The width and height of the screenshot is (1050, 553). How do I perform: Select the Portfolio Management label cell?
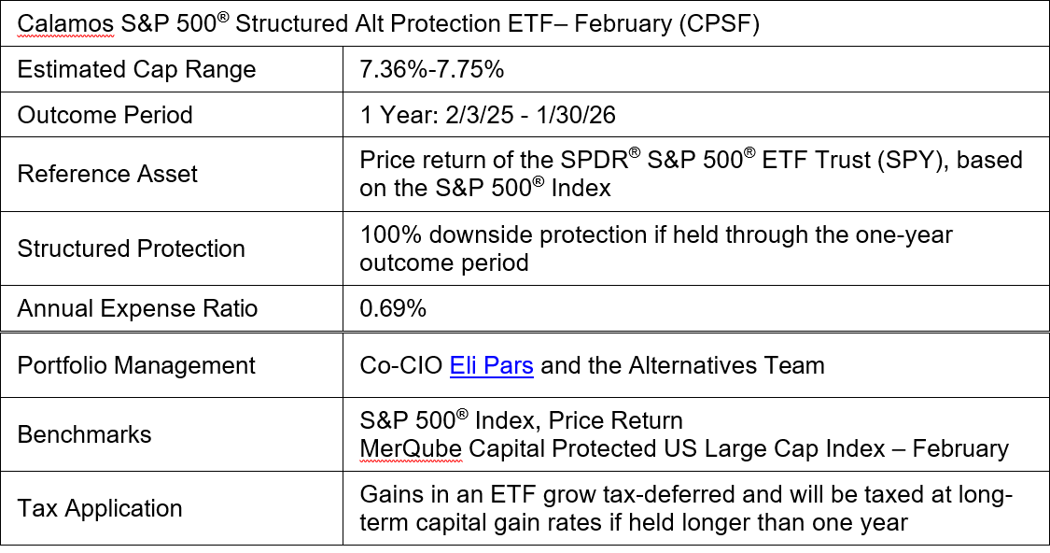(172, 365)
